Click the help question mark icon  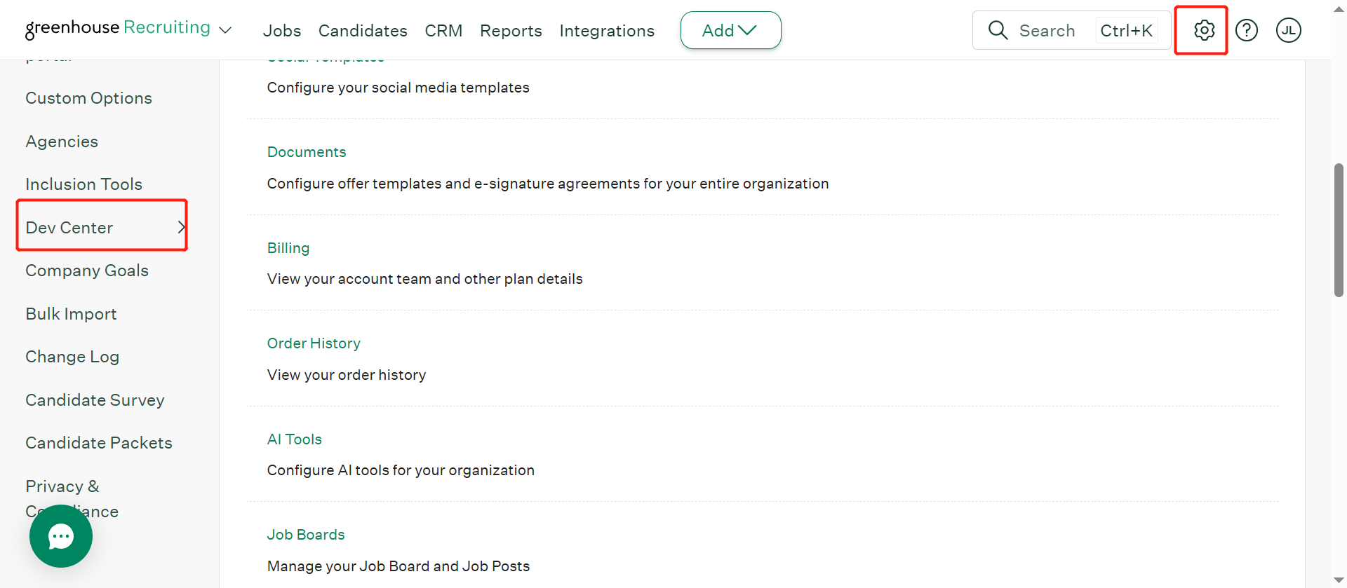1247,30
